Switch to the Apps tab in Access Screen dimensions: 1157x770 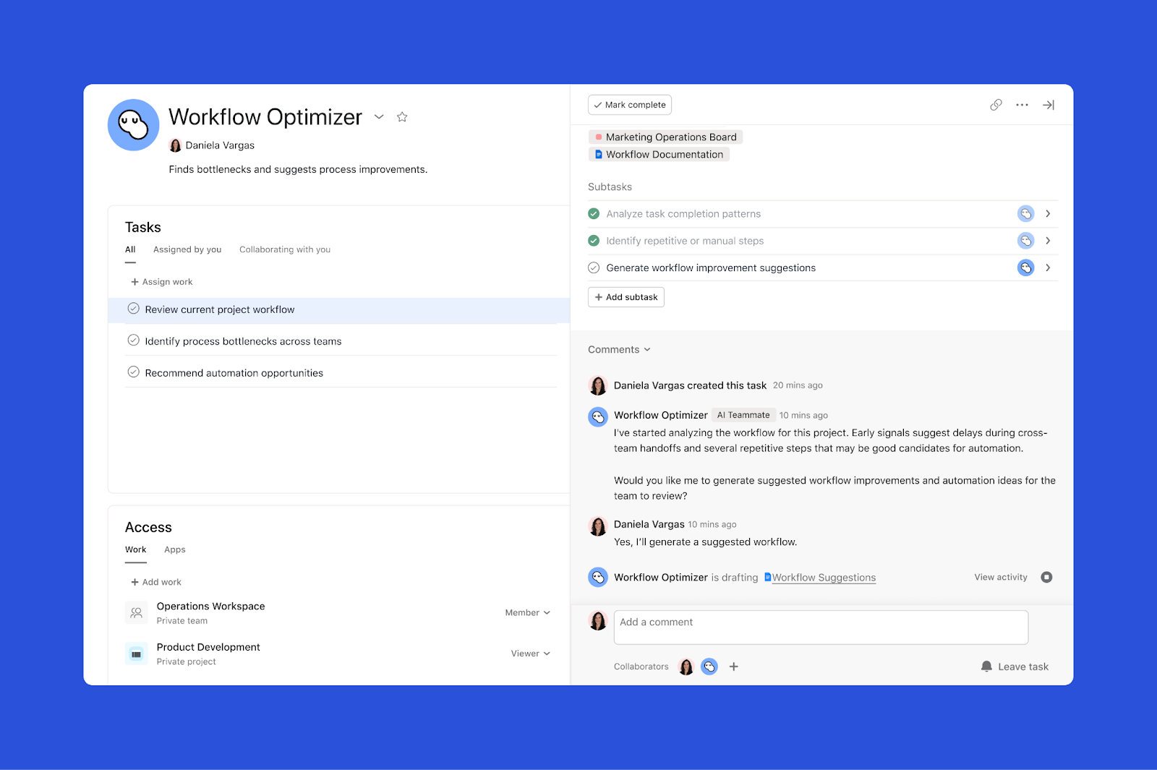(x=174, y=549)
